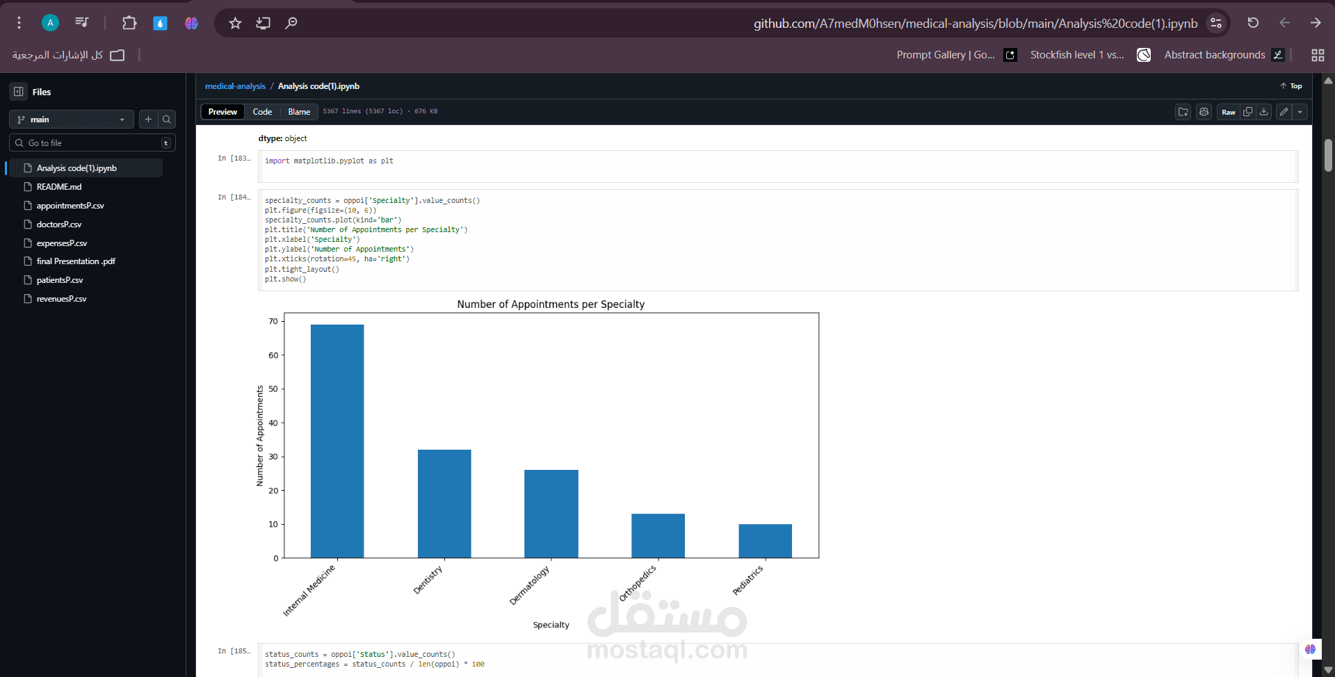Copy raw file contents icon
The height and width of the screenshot is (677, 1335).
(x=1248, y=112)
